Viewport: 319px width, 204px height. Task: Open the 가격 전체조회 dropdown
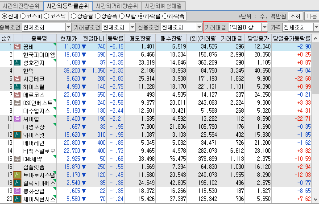(316, 27)
